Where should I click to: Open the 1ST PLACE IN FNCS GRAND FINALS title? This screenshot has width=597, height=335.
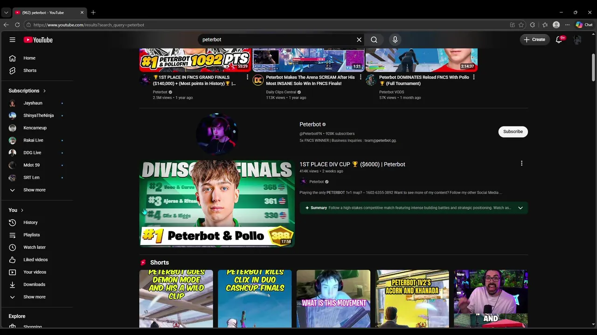tap(194, 80)
